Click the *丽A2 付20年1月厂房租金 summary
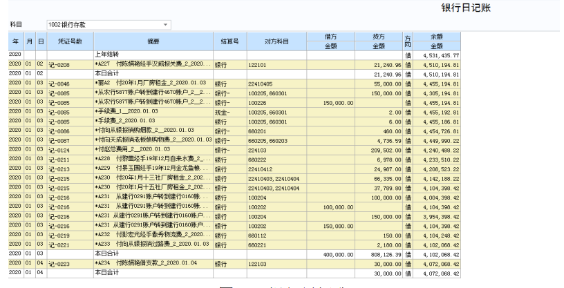 [x=153, y=83]
